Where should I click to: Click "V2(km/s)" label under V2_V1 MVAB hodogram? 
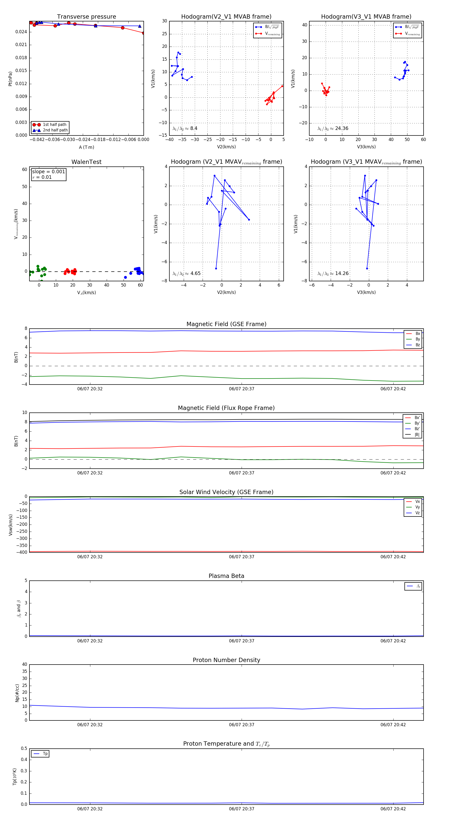(226, 147)
